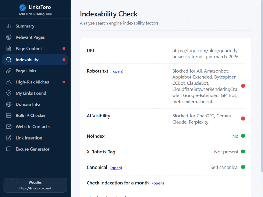Viewport: 263px width, 197px height.
Task: Click red status dot in Robots.txt row
Action: tap(243, 86)
